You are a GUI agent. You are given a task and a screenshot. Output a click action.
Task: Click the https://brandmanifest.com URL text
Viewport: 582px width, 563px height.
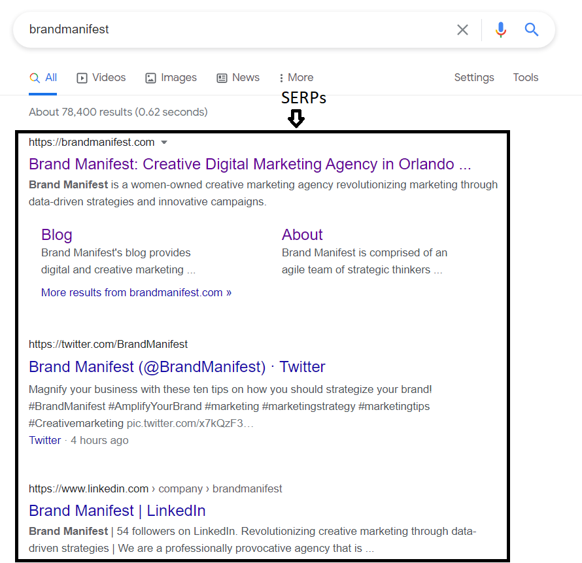click(92, 142)
